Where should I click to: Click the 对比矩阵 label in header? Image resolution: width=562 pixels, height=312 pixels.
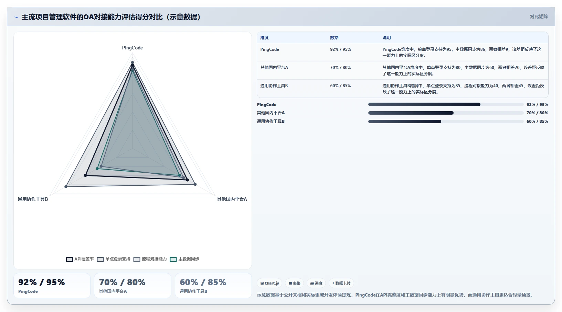pyautogui.click(x=539, y=16)
